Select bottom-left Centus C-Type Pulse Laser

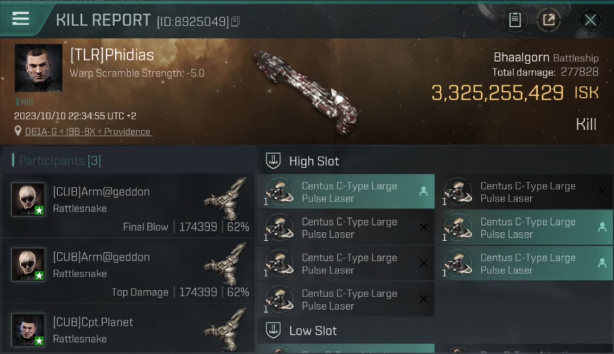click(x=346, y=299)
